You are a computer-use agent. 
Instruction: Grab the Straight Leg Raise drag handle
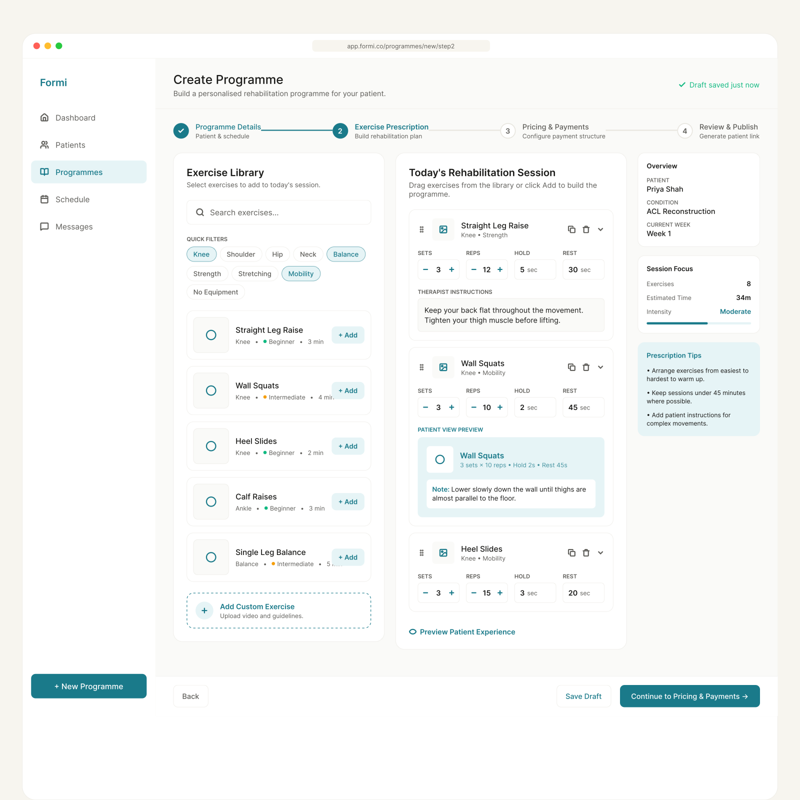point(421,229)
